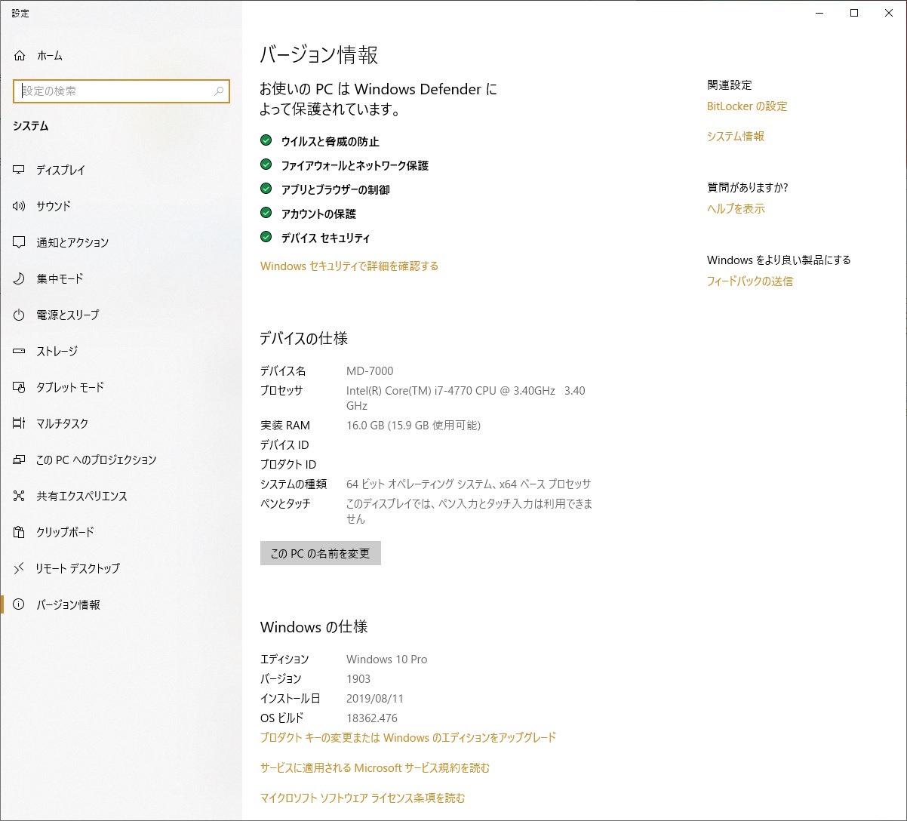Screen dimensions: 907x821
Task: Open プロダクト キーの変更 upgrade link
Action: [x=408, y=737]
